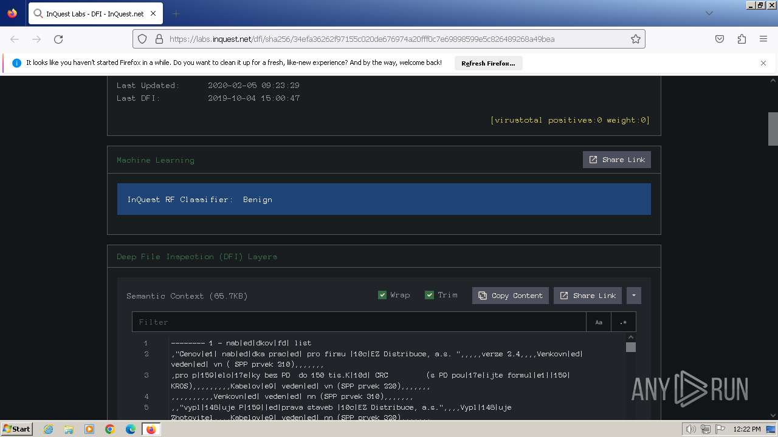The width and height of the screenshot is (778, 437).
Task: Go back with the browser Back arrow
Action: pyautogui.click(x=15, y=39)
